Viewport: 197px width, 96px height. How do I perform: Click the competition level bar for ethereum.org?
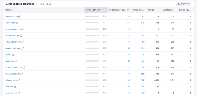(x=92, y=80)
